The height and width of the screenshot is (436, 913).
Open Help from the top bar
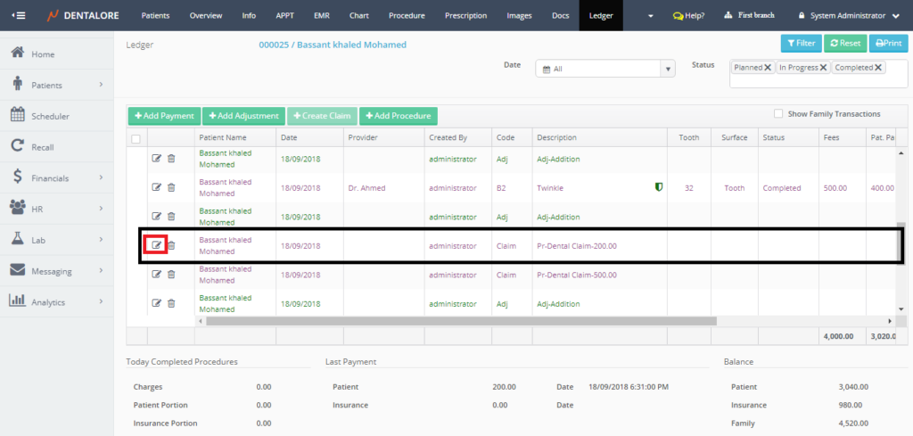pyautogui.click(x=688, y=16)
